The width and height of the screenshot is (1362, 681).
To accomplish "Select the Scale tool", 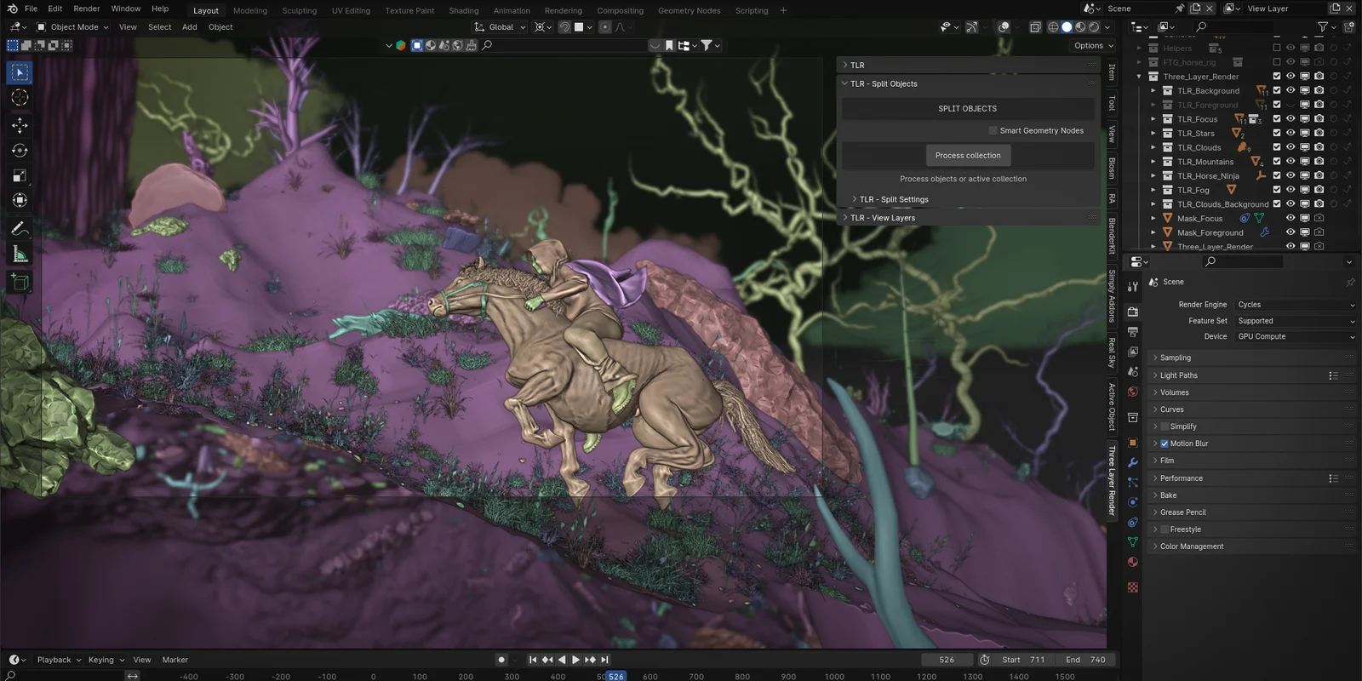I will (x=20, y=176).
